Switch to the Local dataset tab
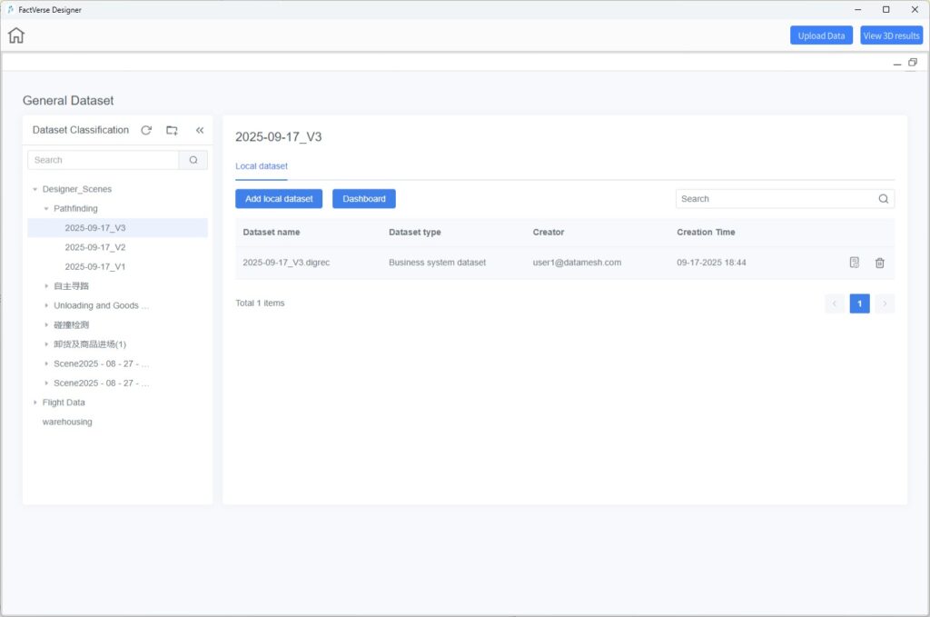Viewport: 930px width, 617px height. (x=262, y=166)
